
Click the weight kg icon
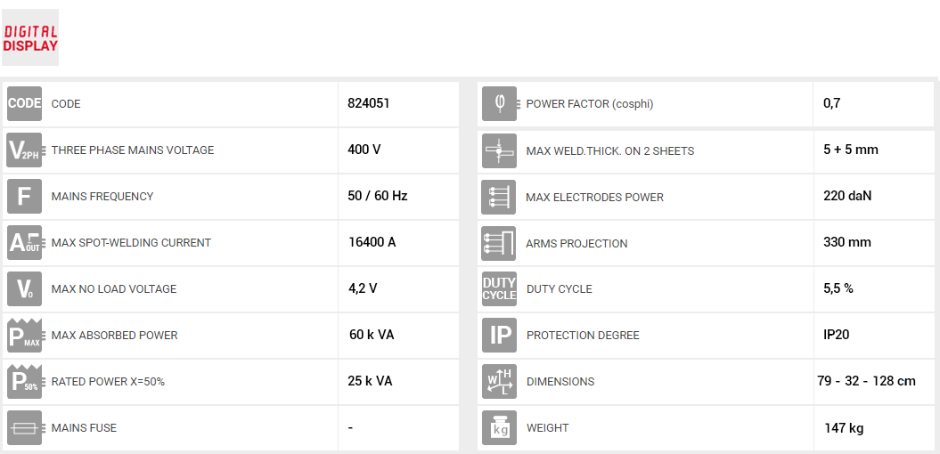(499, 427)
